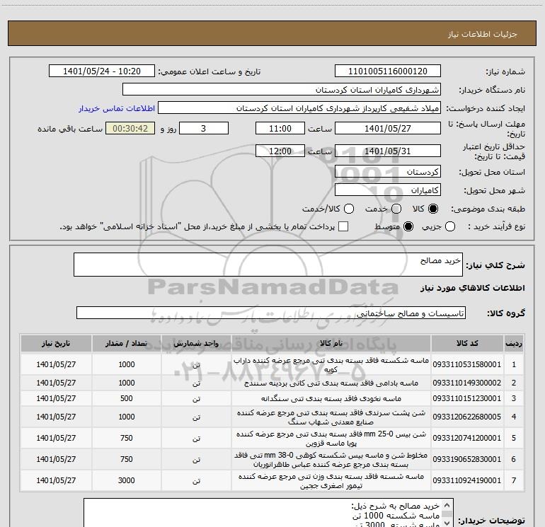
Task: Click item name ماسه نخودی in row 3
Action: [x=331, y=398]
